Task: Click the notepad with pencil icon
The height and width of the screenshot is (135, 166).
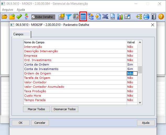Action: point(76,16)
